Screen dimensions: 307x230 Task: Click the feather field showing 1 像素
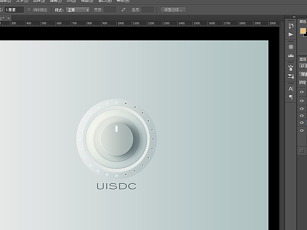pos(14,10)
